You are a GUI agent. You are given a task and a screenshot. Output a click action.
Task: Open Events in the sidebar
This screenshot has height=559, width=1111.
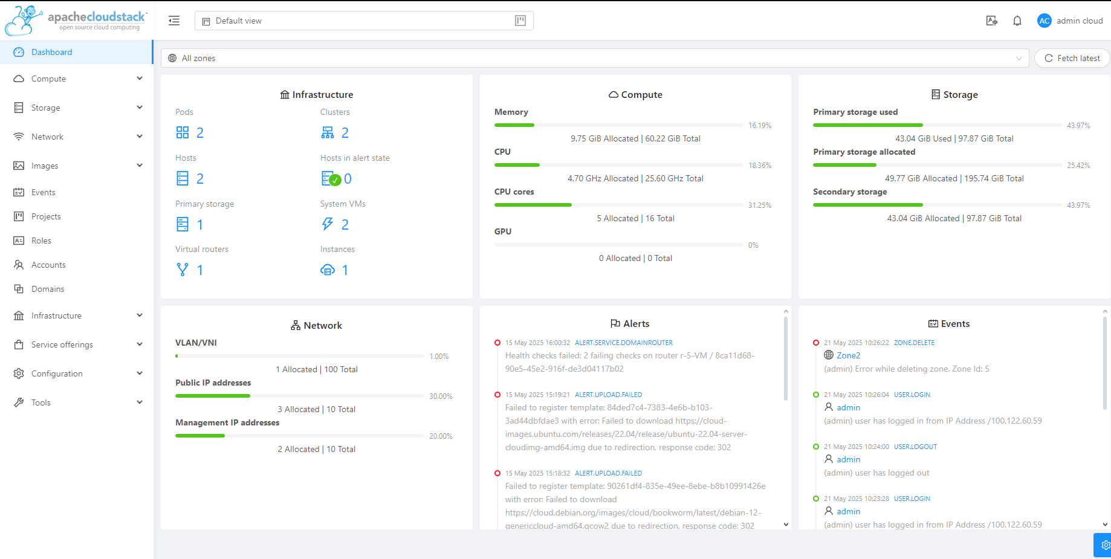(76, 192)
